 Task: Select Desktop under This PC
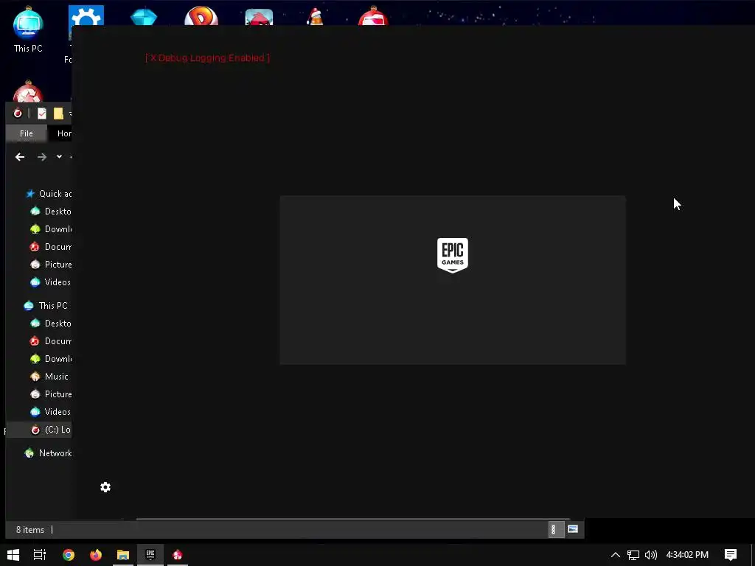pyautogui.click(x=51, y=324)
